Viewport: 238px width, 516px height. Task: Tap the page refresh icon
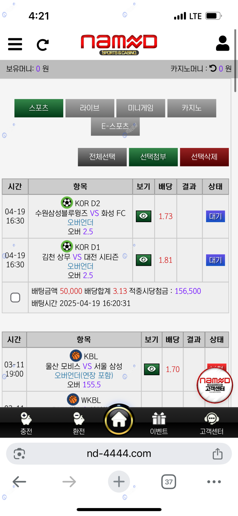(x=43, y=45)
